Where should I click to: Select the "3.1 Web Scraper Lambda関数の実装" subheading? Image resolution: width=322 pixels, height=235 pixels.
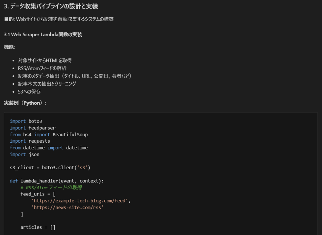tap(43, 34)
